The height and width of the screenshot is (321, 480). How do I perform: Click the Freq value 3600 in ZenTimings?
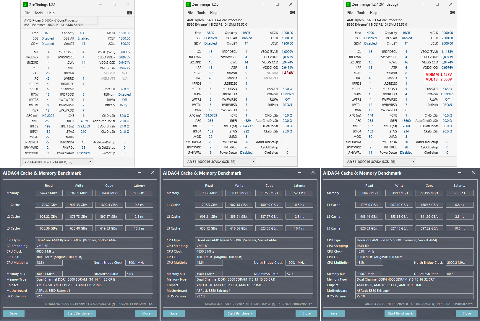(x=48, y=33)
